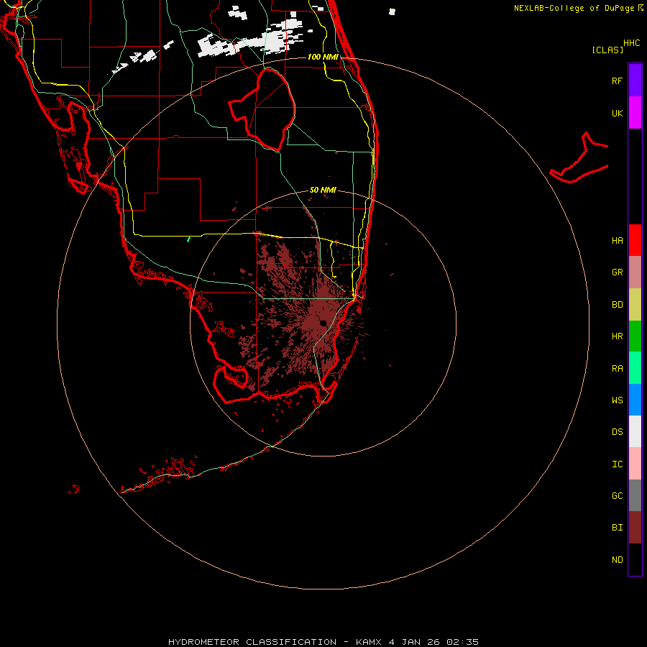This screenshot has width=647, height=647.
Task: Click the 'HHC' product label
Action: [x=632, y=43]
